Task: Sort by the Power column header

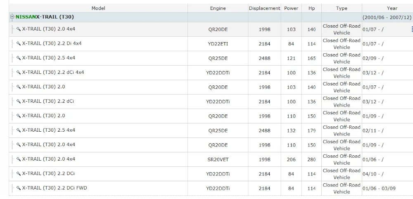Action: pyautogui.click(x=291, y=8)
